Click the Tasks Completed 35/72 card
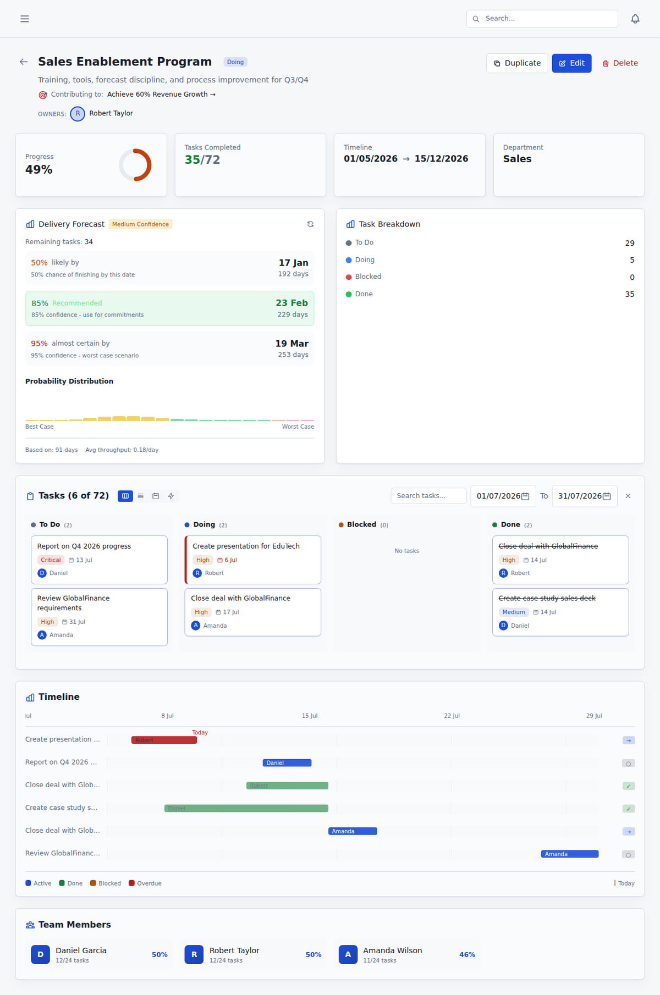 250,165
